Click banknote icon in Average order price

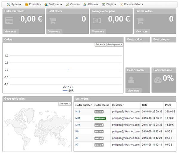pos(97,21)
